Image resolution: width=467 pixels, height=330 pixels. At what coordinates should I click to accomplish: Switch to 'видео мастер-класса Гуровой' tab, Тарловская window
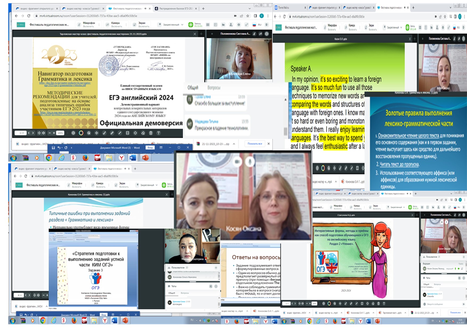(83, 9)
